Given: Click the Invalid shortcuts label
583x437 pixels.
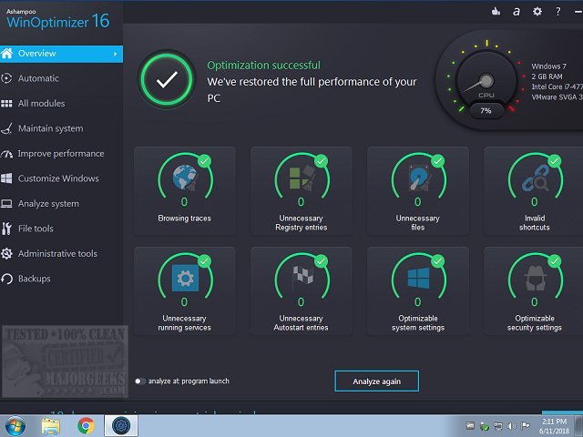Looking at the screenshot, I should tap(535, 223).
